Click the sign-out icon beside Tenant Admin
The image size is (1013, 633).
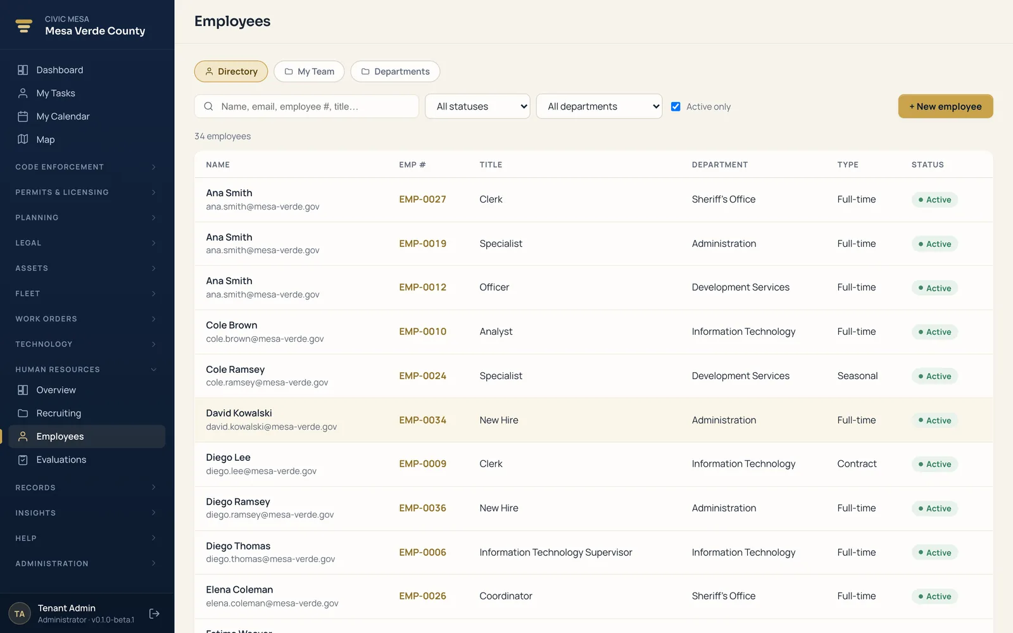(x=154, y=613)
